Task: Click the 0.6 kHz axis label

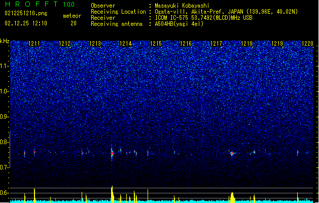Action: click(x=5, y=193)
